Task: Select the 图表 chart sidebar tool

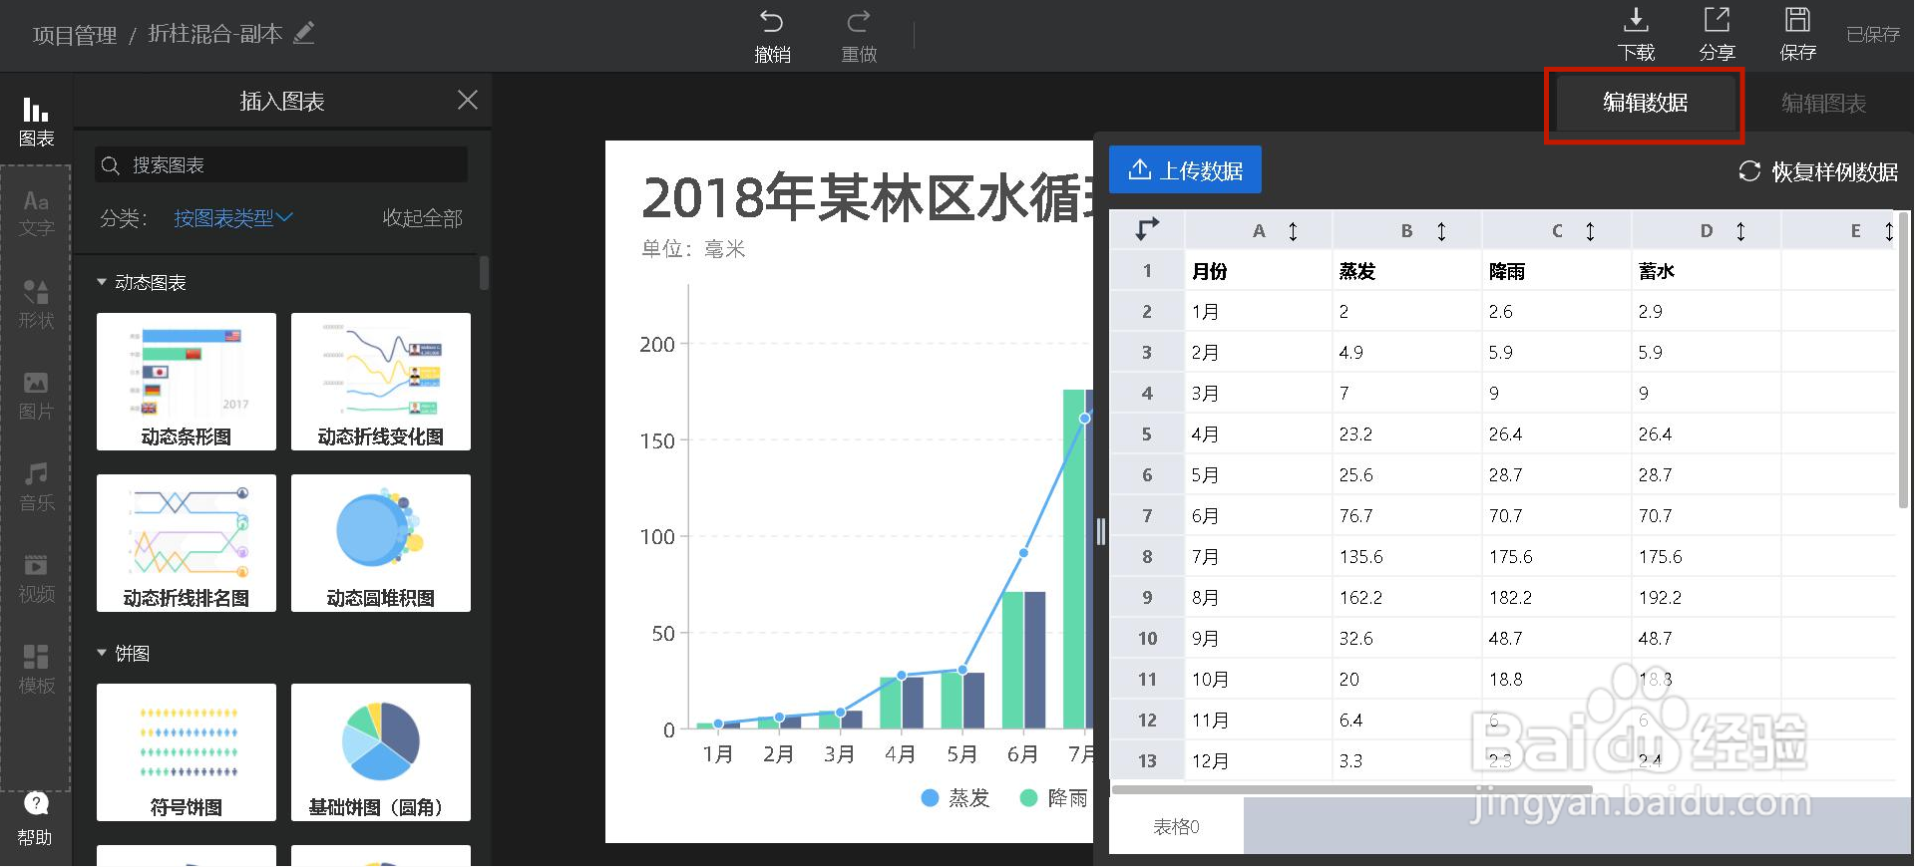Action: pyautogui.click(x=36, y=122)
